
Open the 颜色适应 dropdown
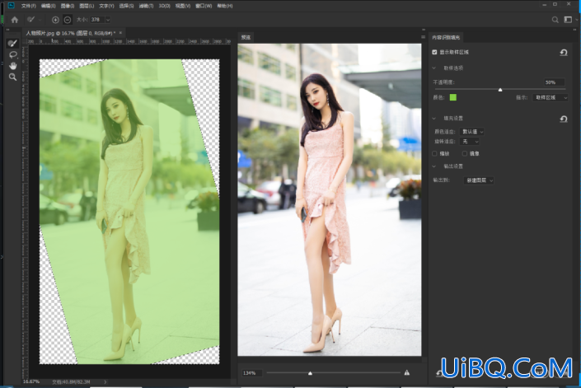pyautogui.click(x=471, y=132)
